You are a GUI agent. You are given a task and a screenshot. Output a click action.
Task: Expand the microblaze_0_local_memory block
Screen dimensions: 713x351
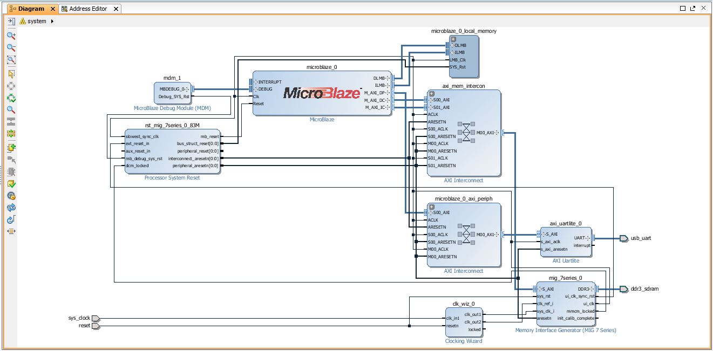(453, 39)
